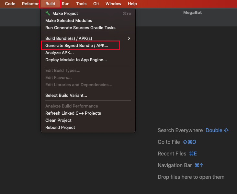Click Go to File hint text

pyautogui.click(x=169, y=142)
